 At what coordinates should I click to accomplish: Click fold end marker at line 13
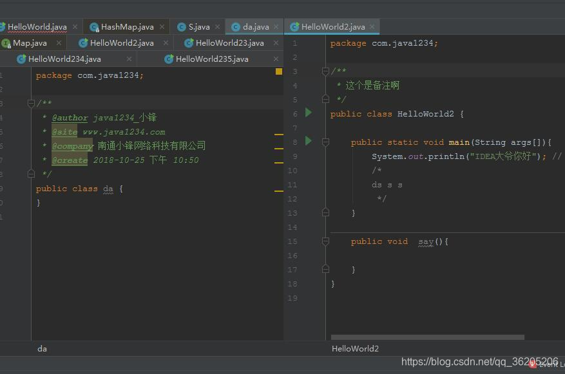point(325,212)
